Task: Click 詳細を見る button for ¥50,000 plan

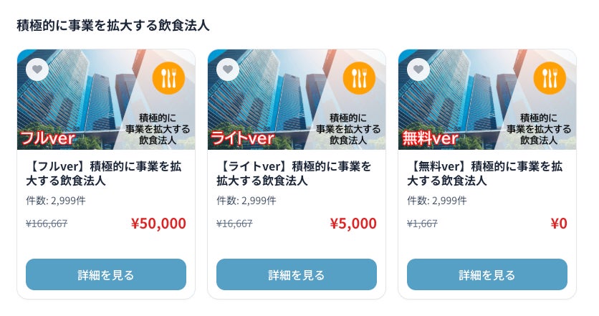Action: pos(106,274)
